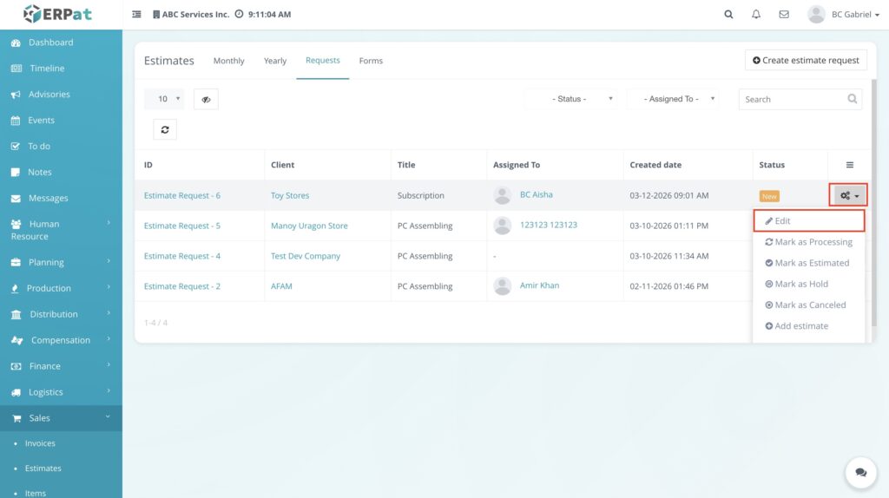The width and height of the screenshot is (889, 498).
Task: Switch to the Monthly tab
Action: (228, 61)
